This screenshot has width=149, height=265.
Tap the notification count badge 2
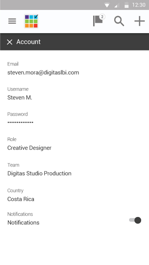point(102,17)
